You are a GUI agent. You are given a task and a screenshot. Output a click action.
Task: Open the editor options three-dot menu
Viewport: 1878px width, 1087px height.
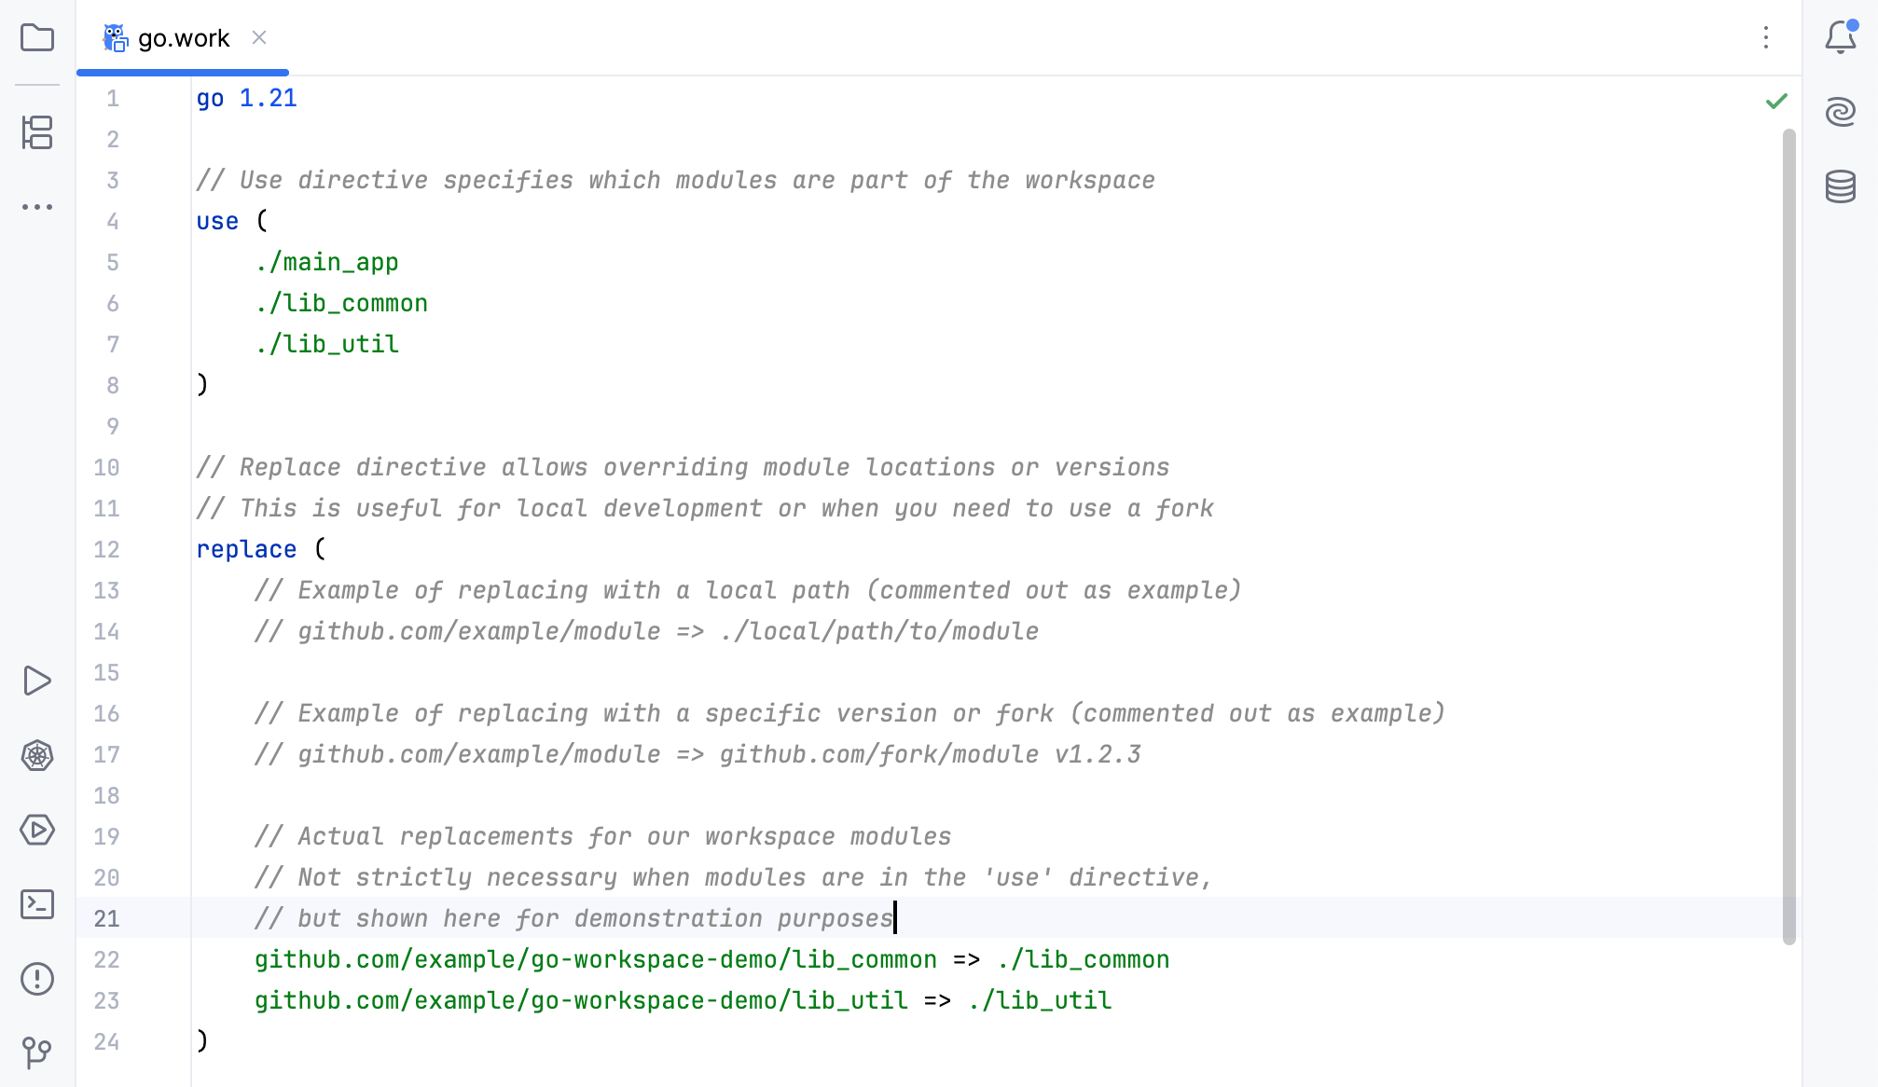(1765, 37)
